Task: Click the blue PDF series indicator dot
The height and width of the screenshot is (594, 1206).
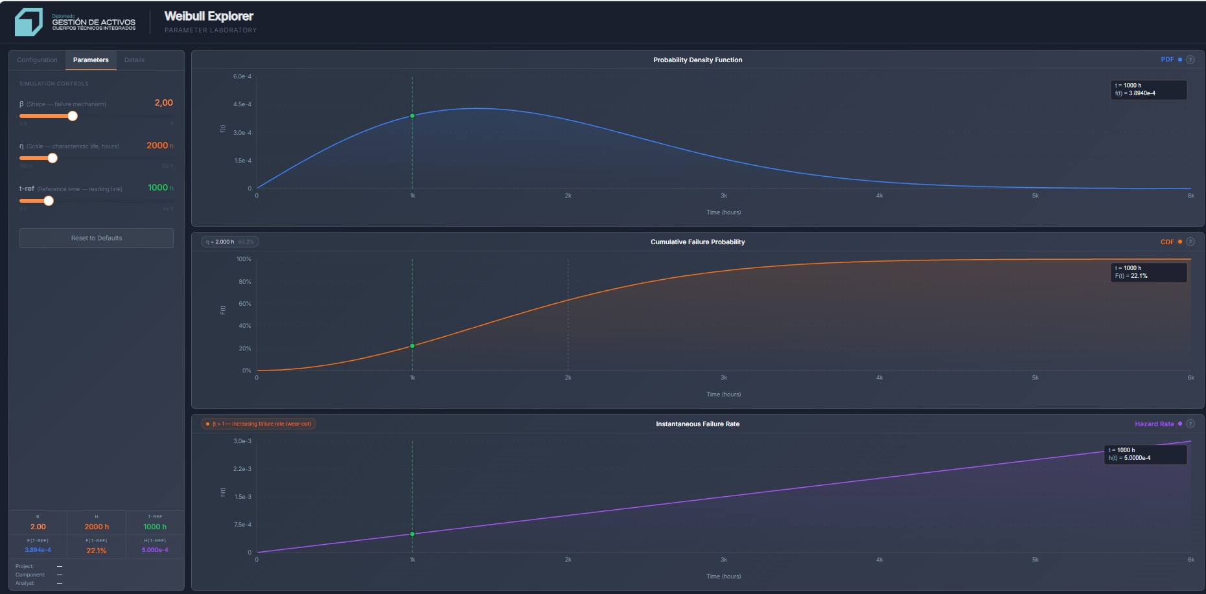Action: (x=1180, y=59)
